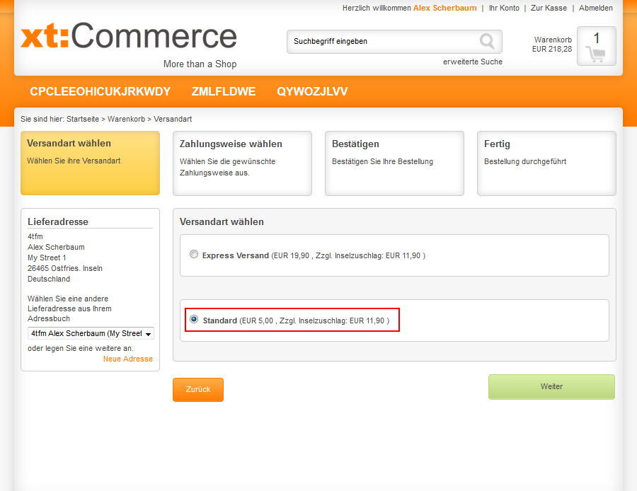Select Standard shipping radio button

click(194, 320)
